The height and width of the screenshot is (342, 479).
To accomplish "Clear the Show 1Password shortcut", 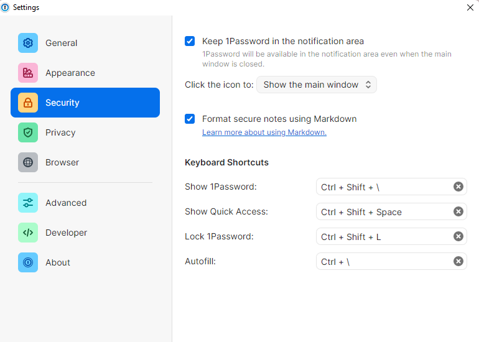I will click(458, 187).
